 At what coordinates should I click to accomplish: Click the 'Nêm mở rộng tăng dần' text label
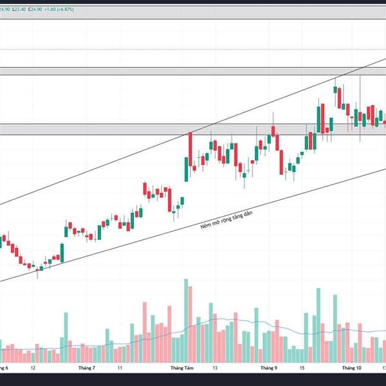click(226, 219)
